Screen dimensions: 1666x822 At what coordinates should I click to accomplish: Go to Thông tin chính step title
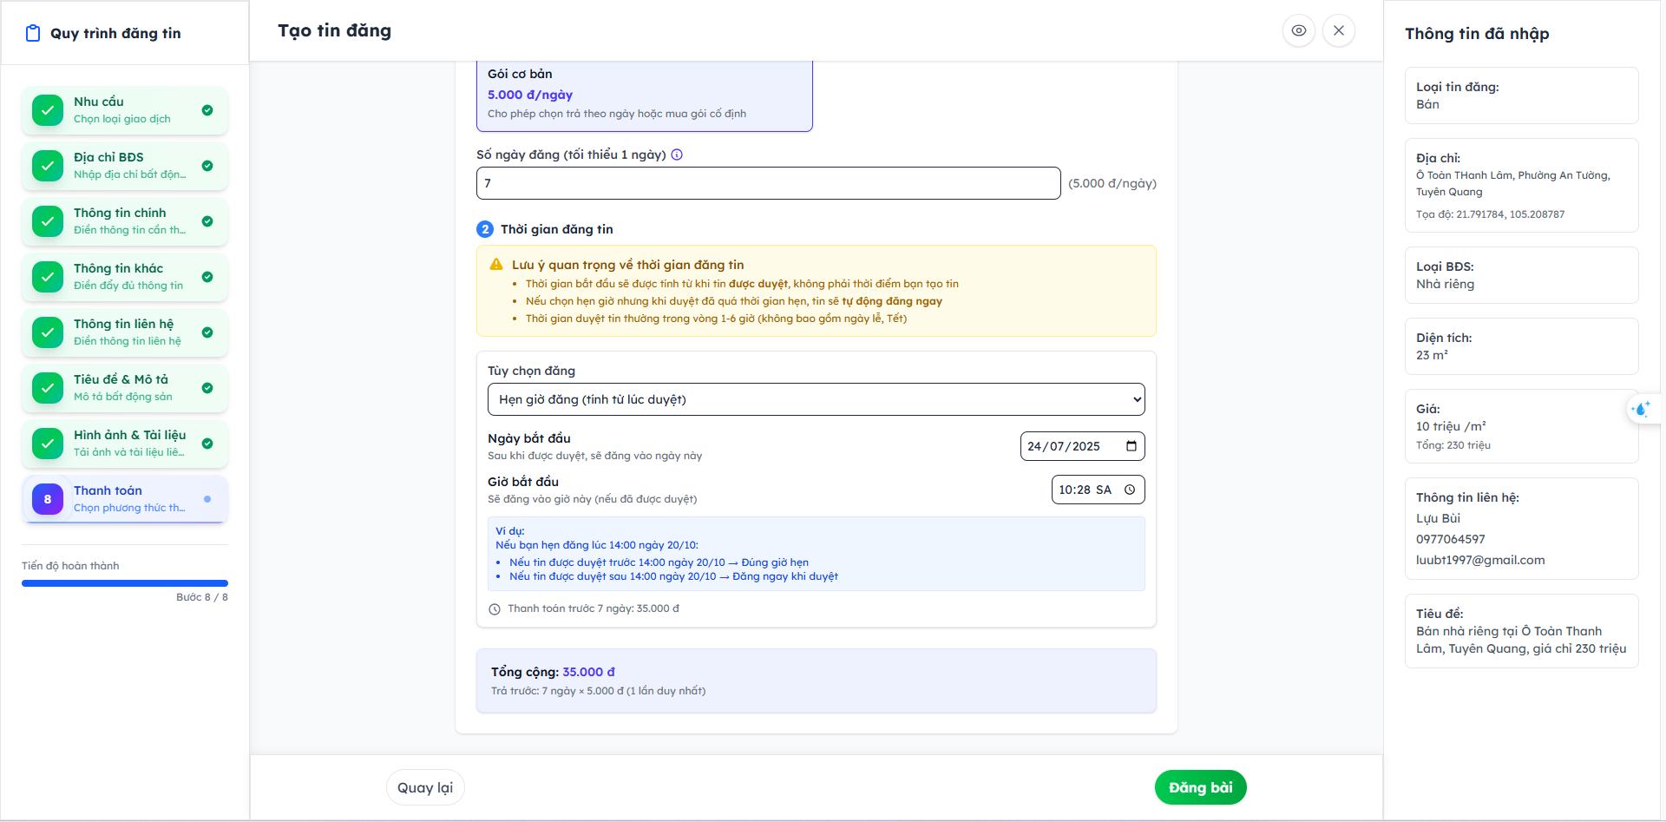(120, 213)
